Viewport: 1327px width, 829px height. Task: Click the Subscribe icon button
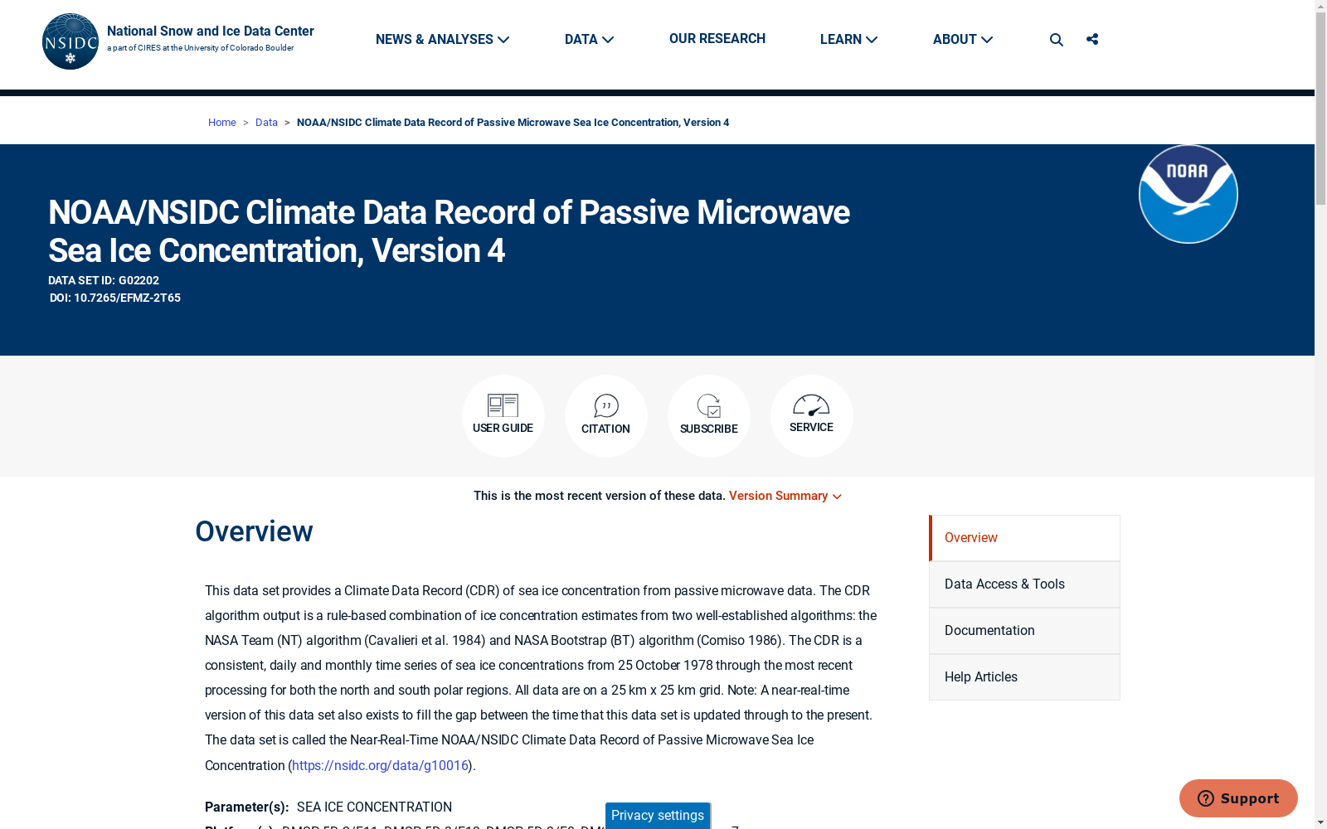(x=709, y=416)
